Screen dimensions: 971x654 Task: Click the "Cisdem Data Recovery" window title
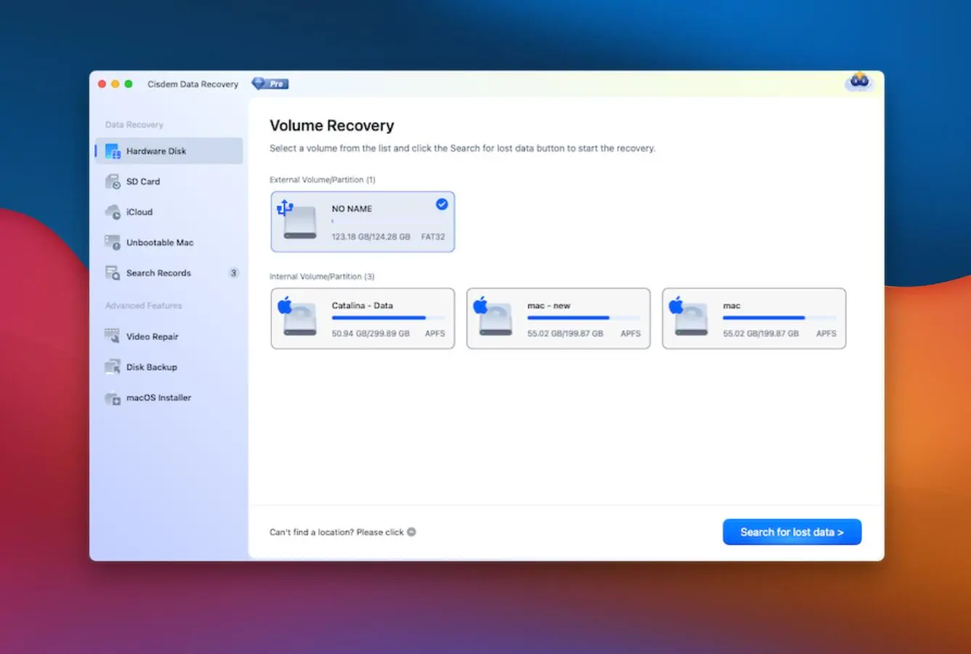(193, 84)
